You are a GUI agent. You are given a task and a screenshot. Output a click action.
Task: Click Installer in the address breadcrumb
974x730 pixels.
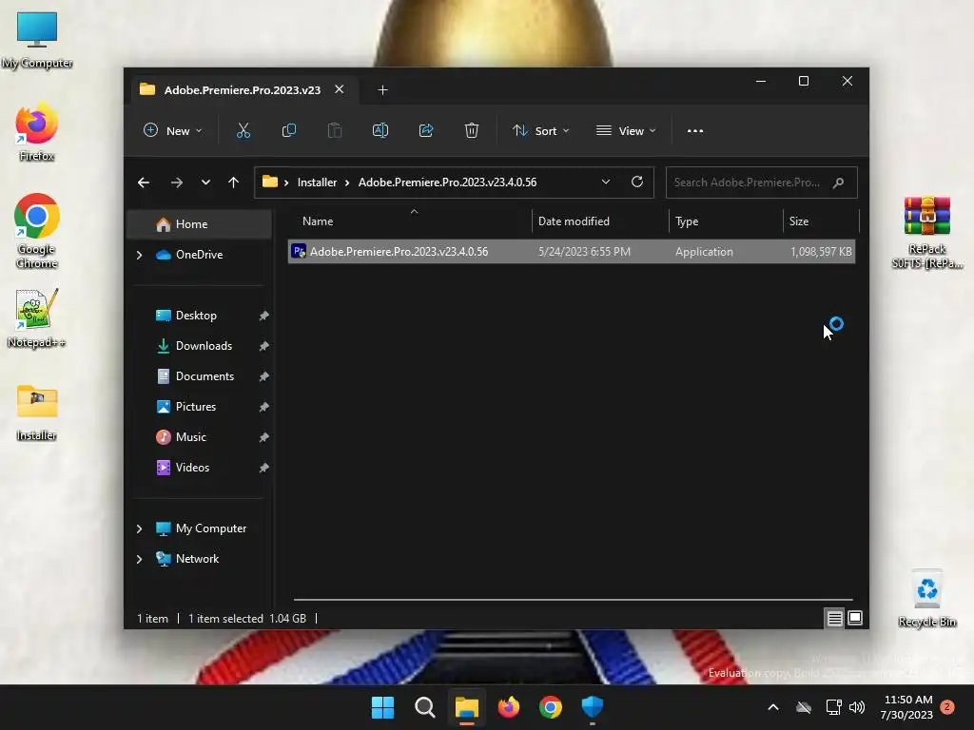click(x=317, y=182)
